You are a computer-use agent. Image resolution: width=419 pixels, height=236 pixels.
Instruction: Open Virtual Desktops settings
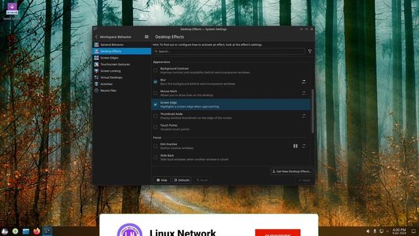tap(122, 77)
